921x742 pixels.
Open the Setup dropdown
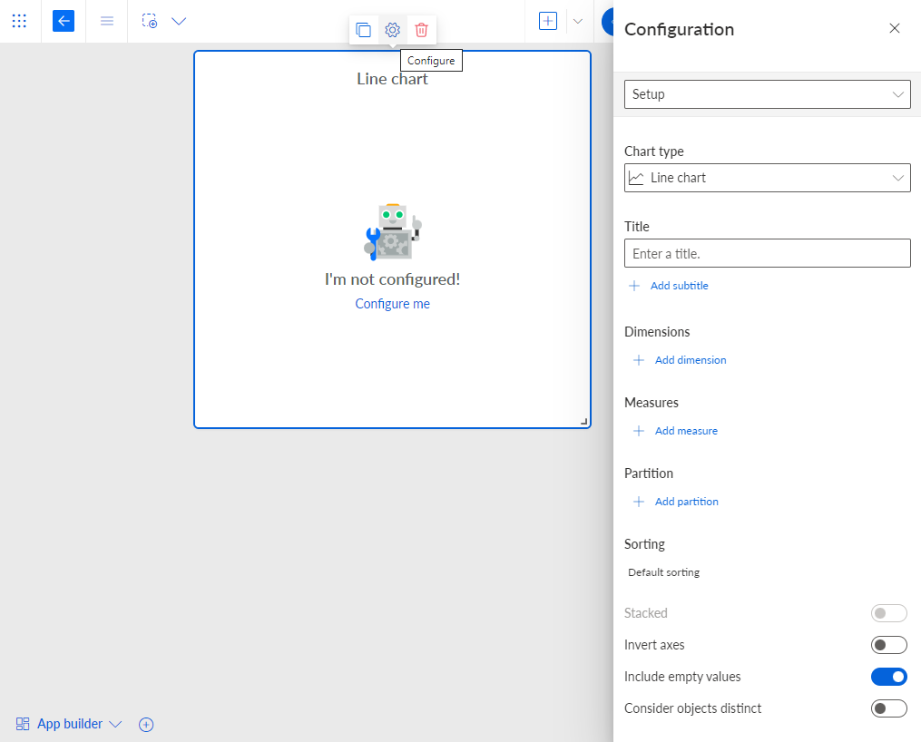click(767, 94)
